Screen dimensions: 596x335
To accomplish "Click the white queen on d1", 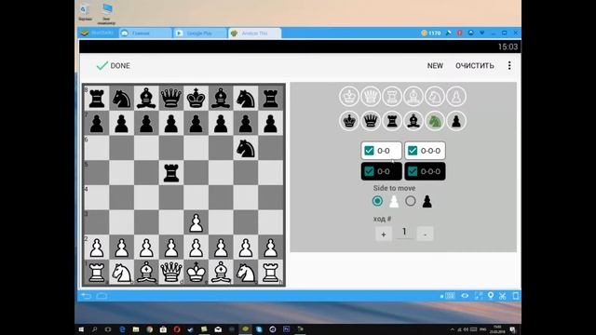I will point(171,272).
